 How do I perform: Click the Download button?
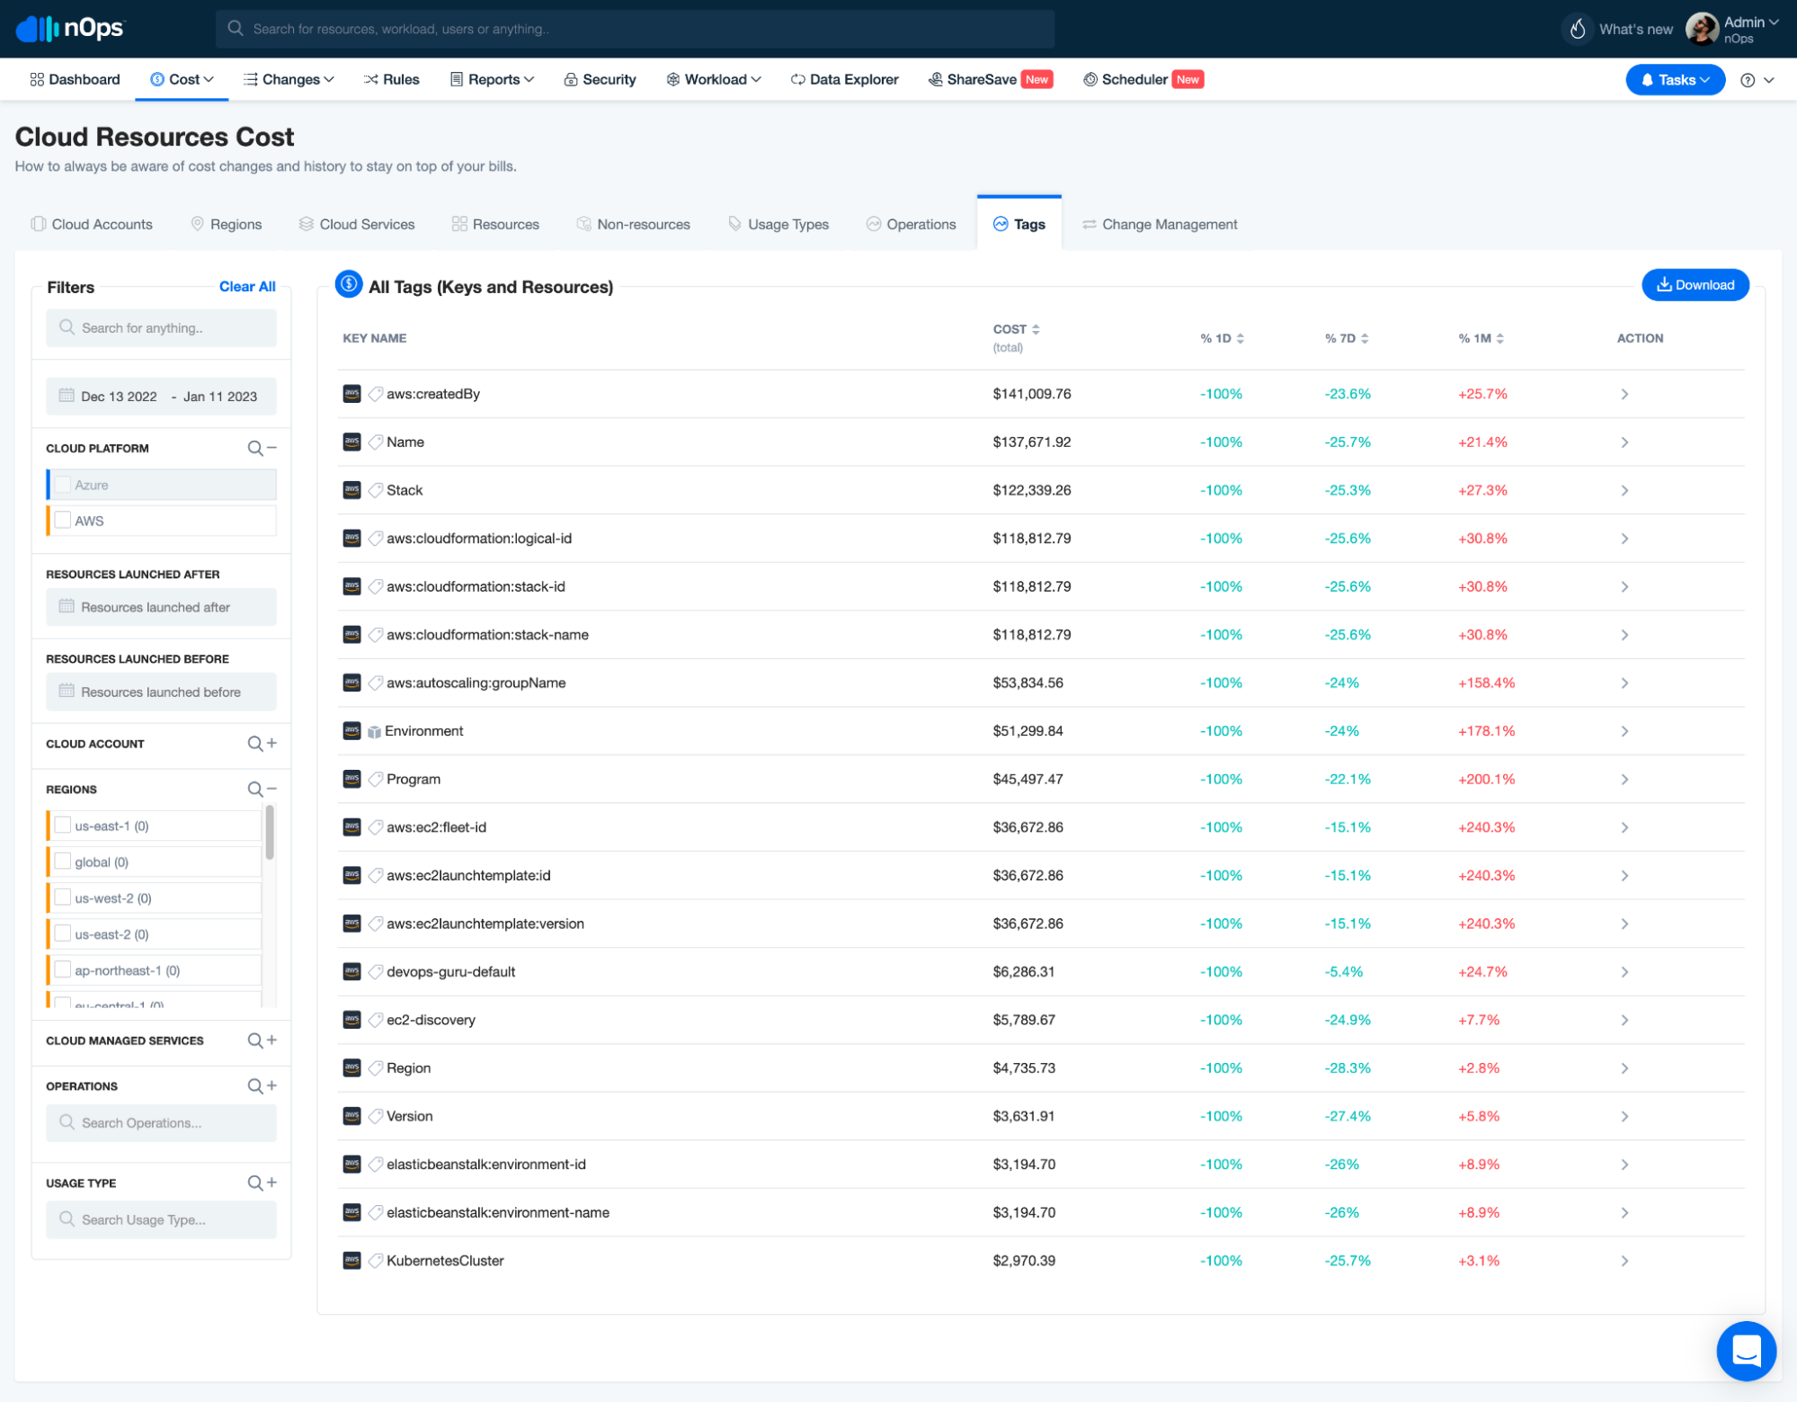(x=1695, y=284)
